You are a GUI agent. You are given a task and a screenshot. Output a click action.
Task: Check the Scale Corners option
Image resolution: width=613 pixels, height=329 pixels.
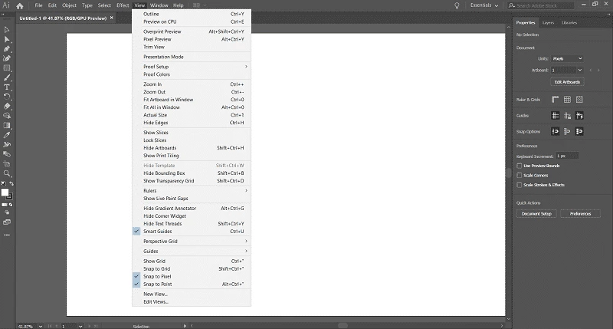520,176
